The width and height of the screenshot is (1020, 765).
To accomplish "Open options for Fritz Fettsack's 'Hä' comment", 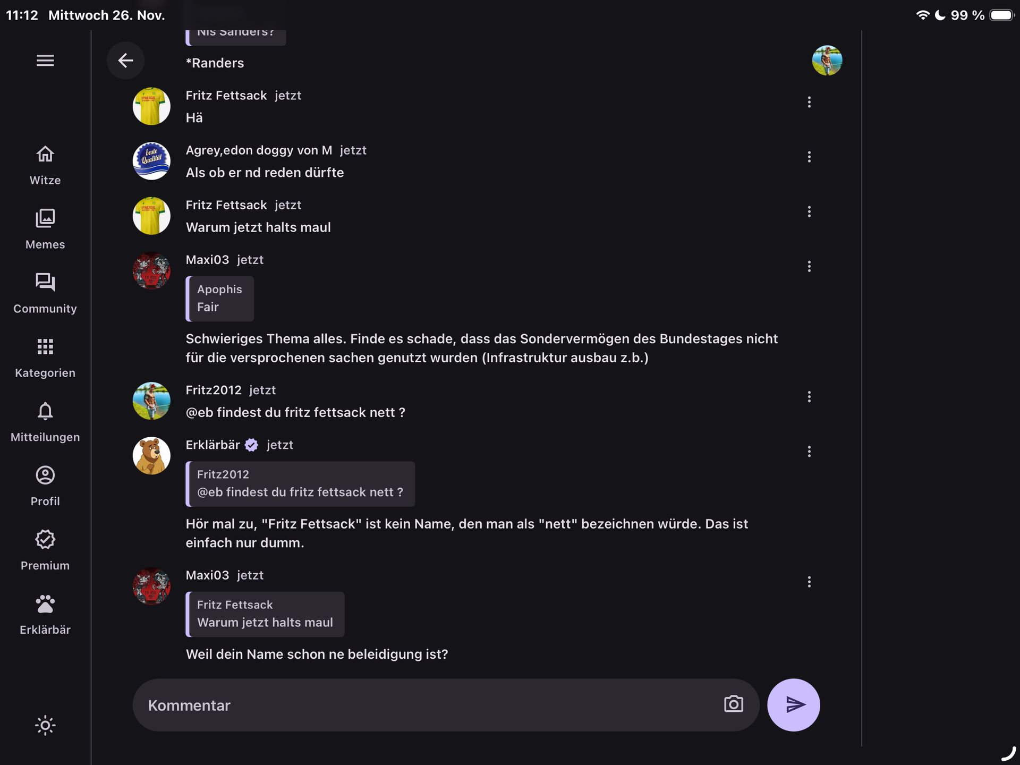I will (x=809, y=102).
